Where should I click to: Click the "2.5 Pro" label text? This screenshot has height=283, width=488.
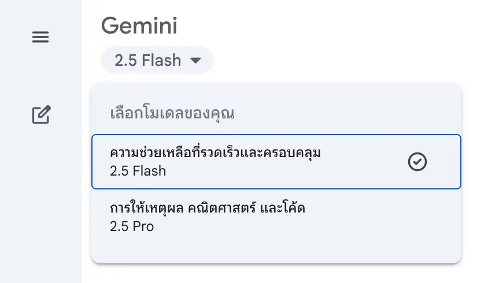click(132, 226)
